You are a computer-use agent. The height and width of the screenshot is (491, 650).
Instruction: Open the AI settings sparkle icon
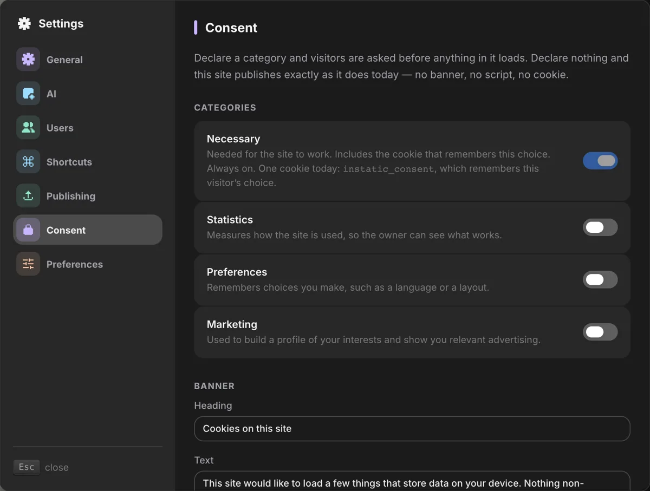(28, 94)
